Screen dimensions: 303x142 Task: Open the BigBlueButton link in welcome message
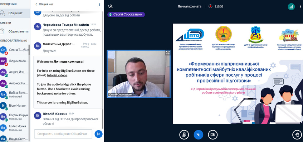tap(77, 102)
